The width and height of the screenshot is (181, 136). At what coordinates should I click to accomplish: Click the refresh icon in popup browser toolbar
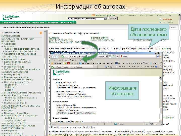(x=114, y=56)
